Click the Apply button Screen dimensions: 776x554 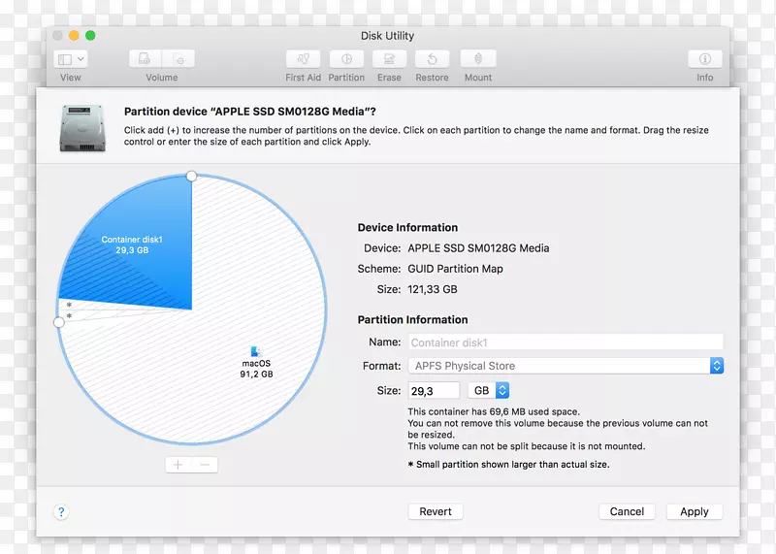[695, 511]
